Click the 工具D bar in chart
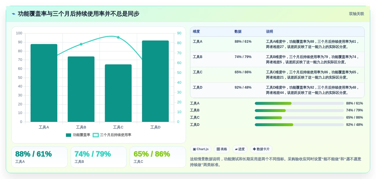The image size is (376, 179). coord(155,81)
